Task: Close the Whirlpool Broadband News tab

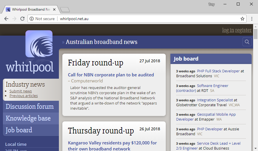Action: (x=54, y=9)
